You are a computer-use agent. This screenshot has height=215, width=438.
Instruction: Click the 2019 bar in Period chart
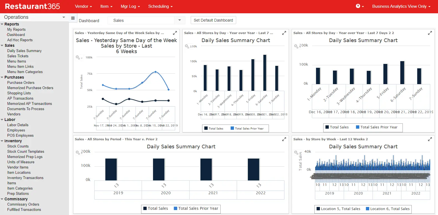[111, 170]
